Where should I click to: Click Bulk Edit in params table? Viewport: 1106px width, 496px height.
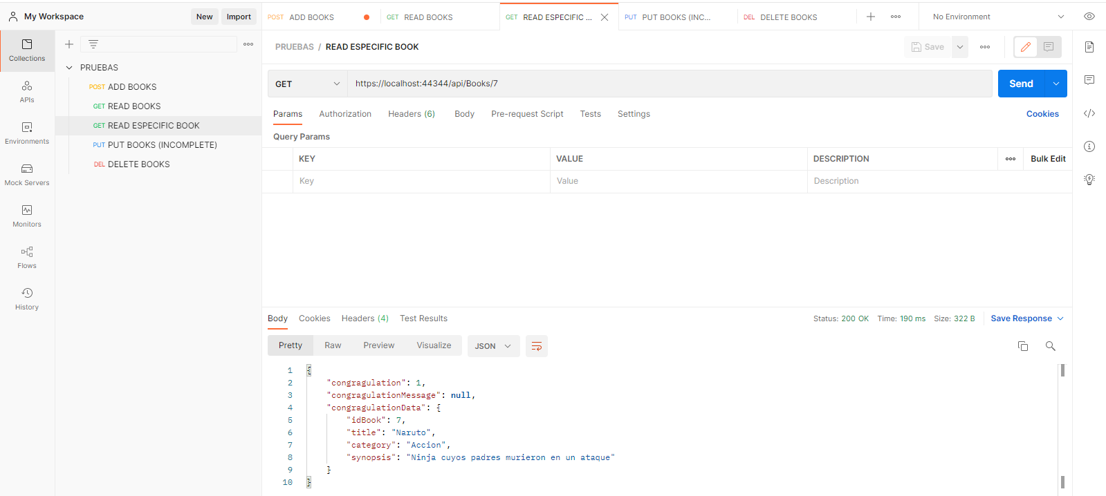1048,159
